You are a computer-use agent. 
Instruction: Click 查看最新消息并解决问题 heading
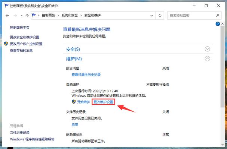pos(86,29)
